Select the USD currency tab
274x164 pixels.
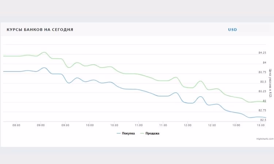pos(232,30)
